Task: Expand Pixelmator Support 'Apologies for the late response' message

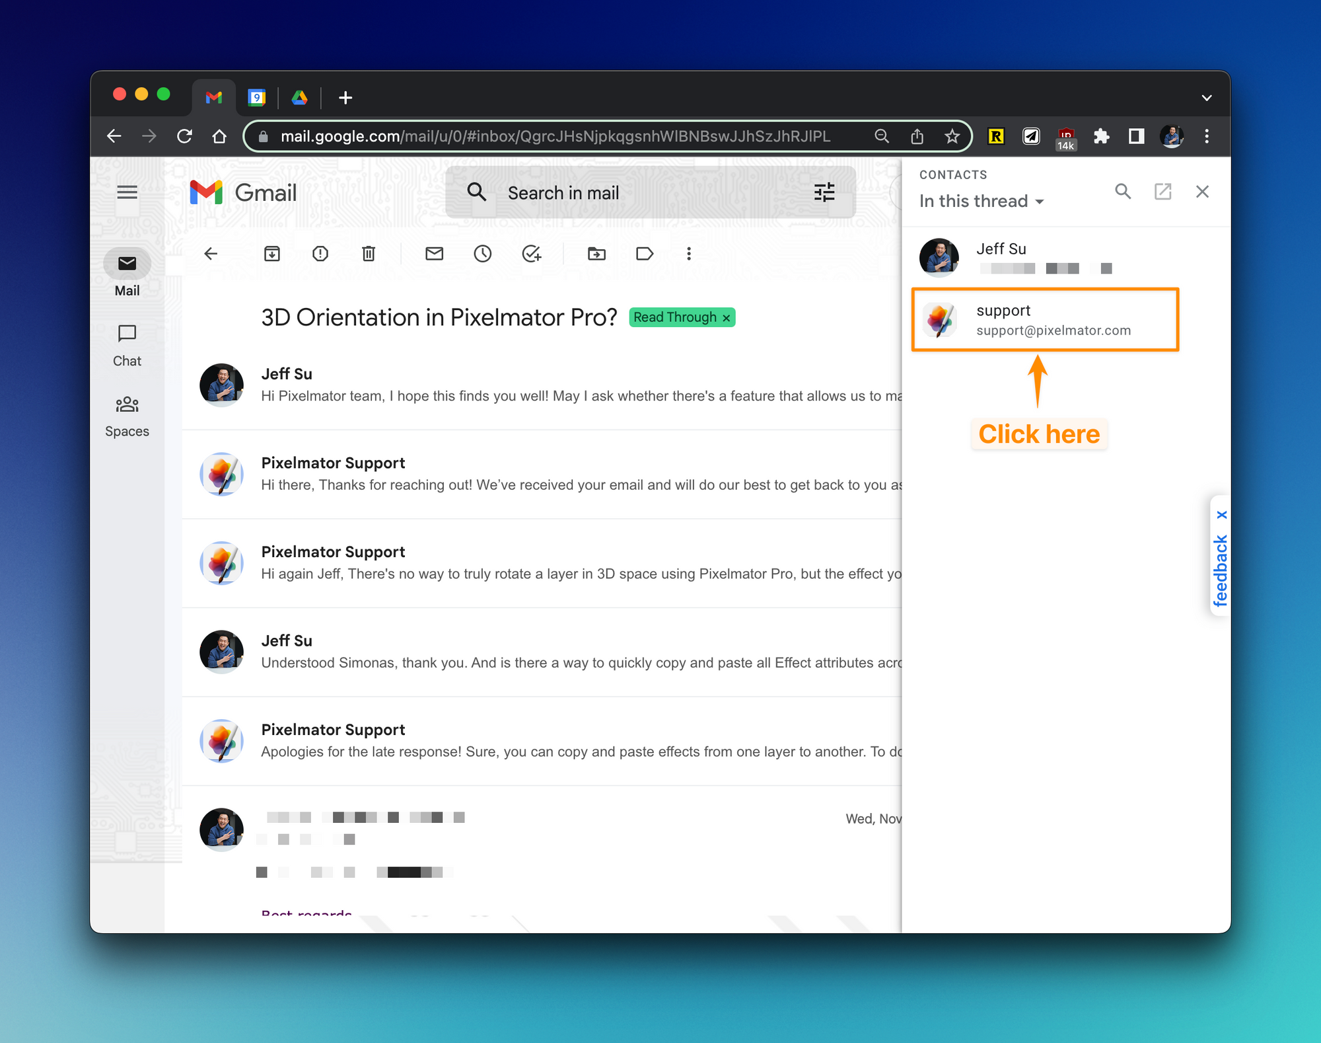Action: click(542, 740)
